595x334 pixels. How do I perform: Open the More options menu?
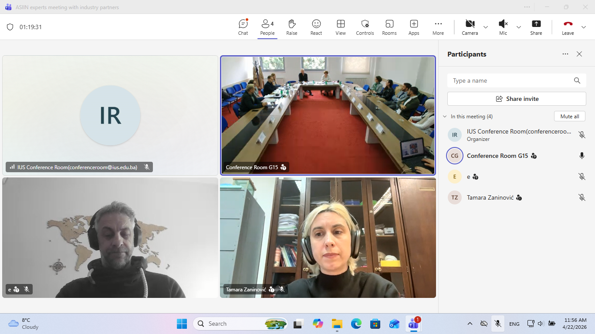click(438, 27)
